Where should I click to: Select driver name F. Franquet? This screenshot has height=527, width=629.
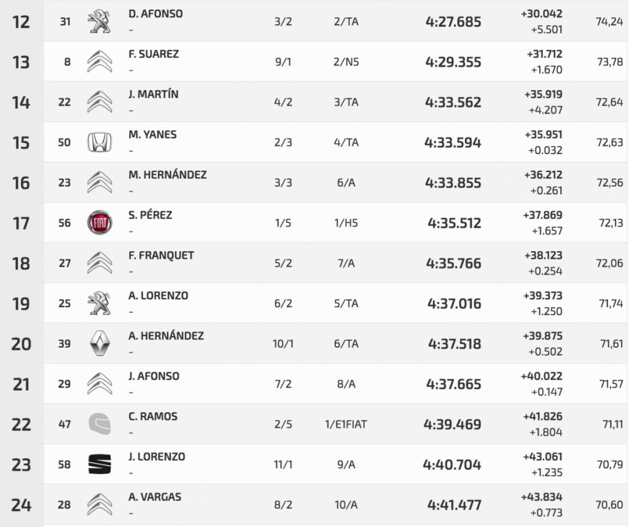click(x=162, y=256)
